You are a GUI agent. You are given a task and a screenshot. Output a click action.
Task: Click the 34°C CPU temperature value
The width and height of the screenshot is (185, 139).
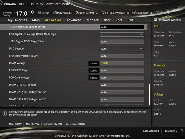171,36
